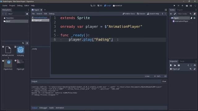Clear the Output log
Image resolution: width=198 pixels, height=111 pixels.
click(164, 81)
